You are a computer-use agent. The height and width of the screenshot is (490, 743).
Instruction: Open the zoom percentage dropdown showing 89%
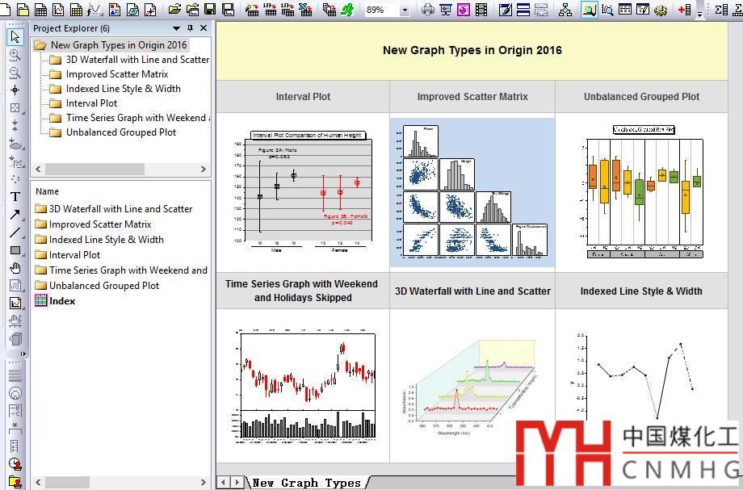coord(404,10)
